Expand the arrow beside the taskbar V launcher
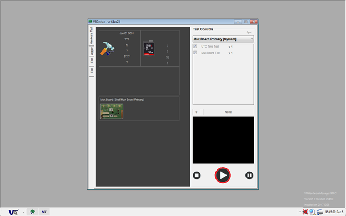This screenshot has width=346, height=216. click(24, 212)
